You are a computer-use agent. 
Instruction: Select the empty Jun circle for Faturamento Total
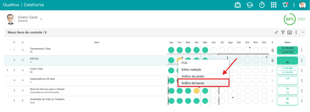coord(213,50)
